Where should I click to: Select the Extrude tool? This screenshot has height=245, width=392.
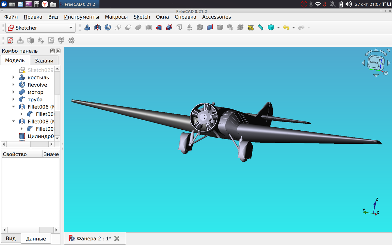pos(88,27)
